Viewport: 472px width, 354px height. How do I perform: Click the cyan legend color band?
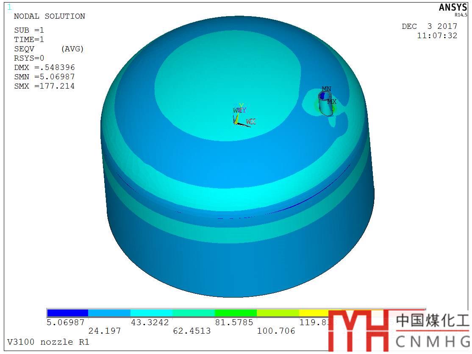click(151, 313)
